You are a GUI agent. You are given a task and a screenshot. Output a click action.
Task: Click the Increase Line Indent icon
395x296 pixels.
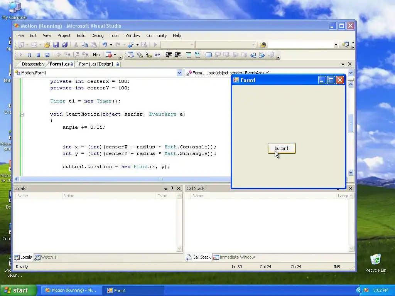tap(177, 55)
